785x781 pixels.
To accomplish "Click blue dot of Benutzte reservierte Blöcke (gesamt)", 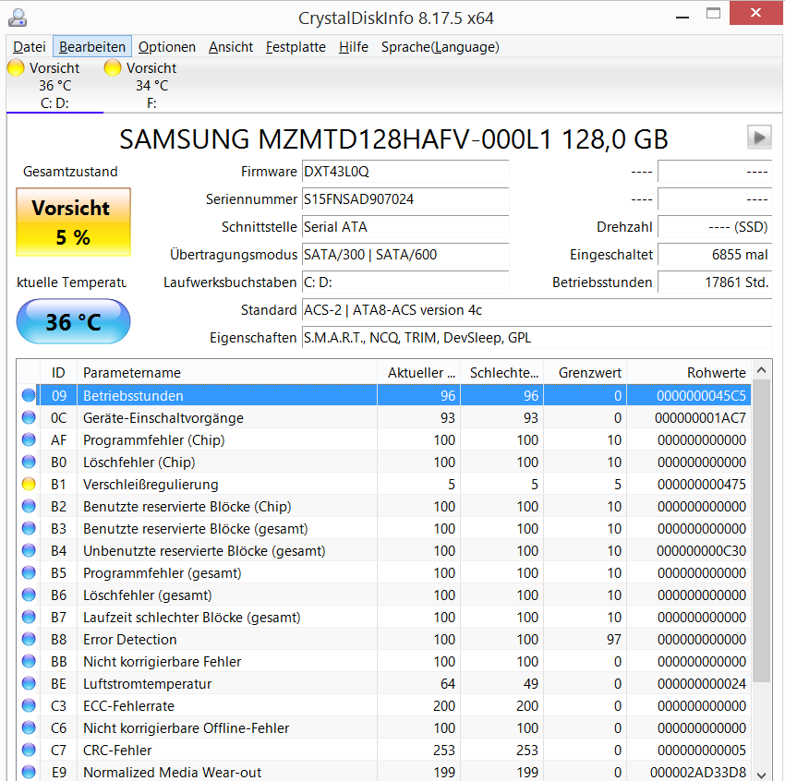I will [29, 528].
